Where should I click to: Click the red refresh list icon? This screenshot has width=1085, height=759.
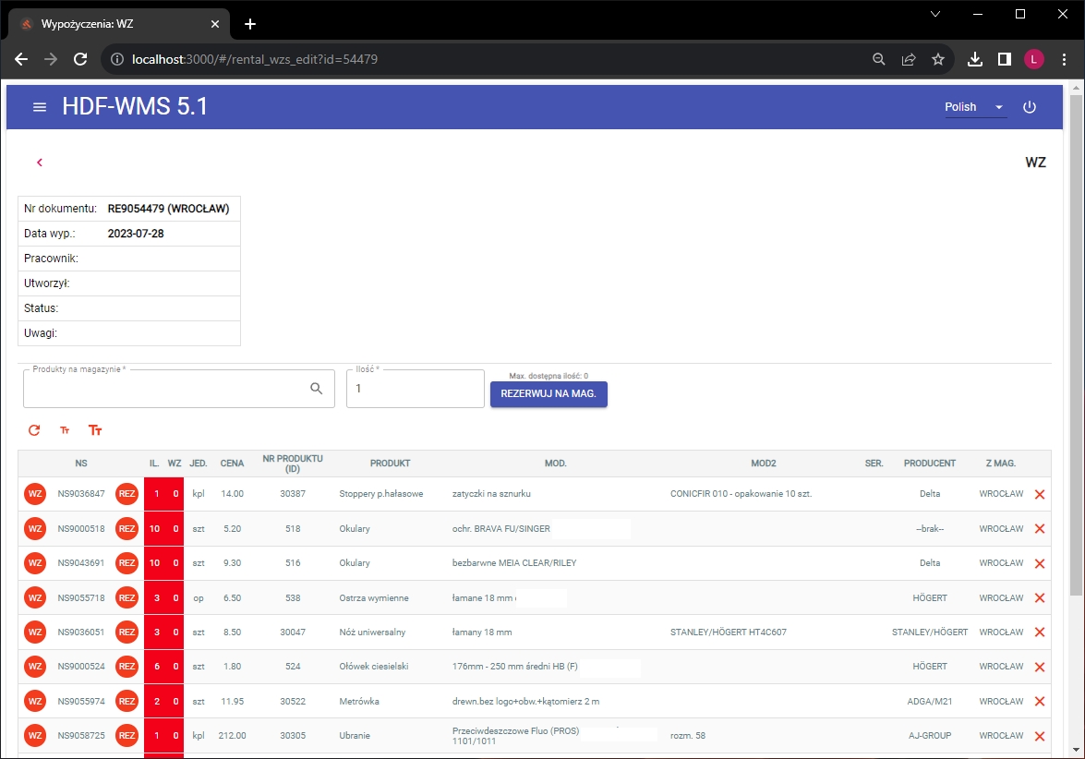[x=34, y=430]
